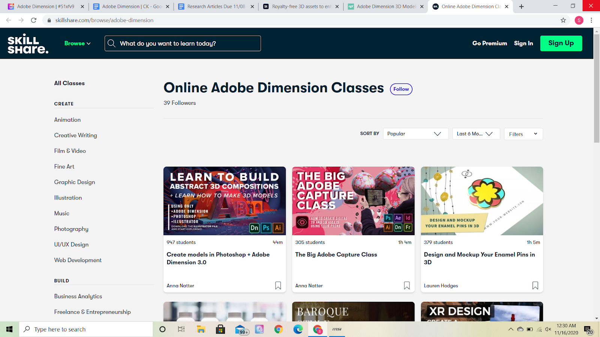Select the Online Adobe Dimension Classes tab

(470, 6)
